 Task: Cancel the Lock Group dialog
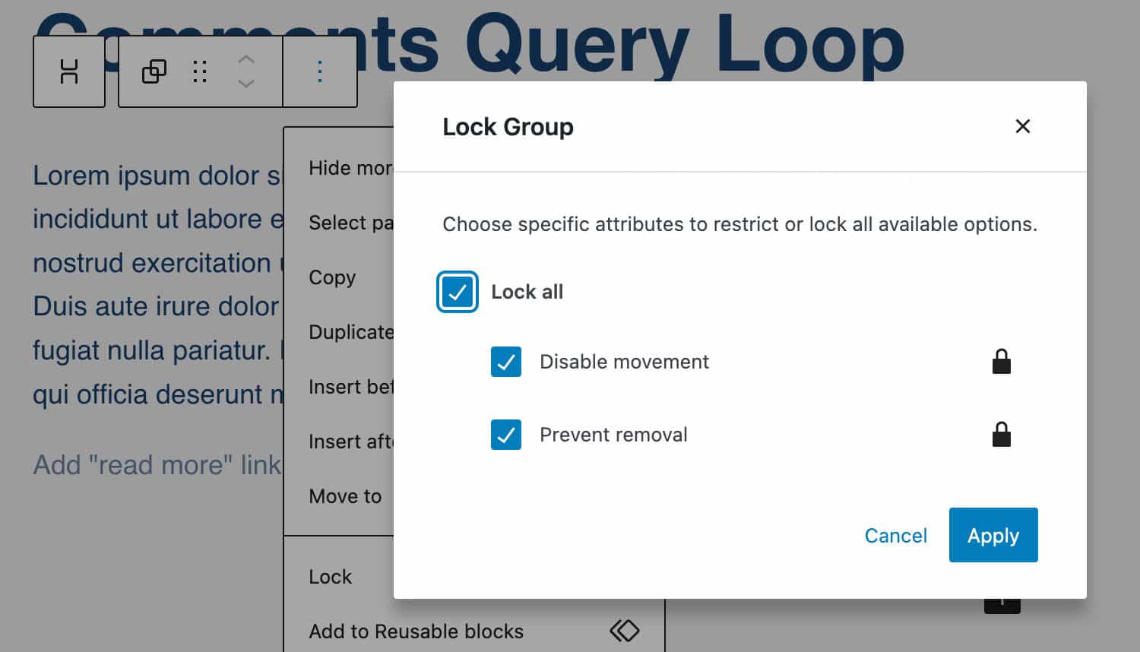click(x=896, y=536)
